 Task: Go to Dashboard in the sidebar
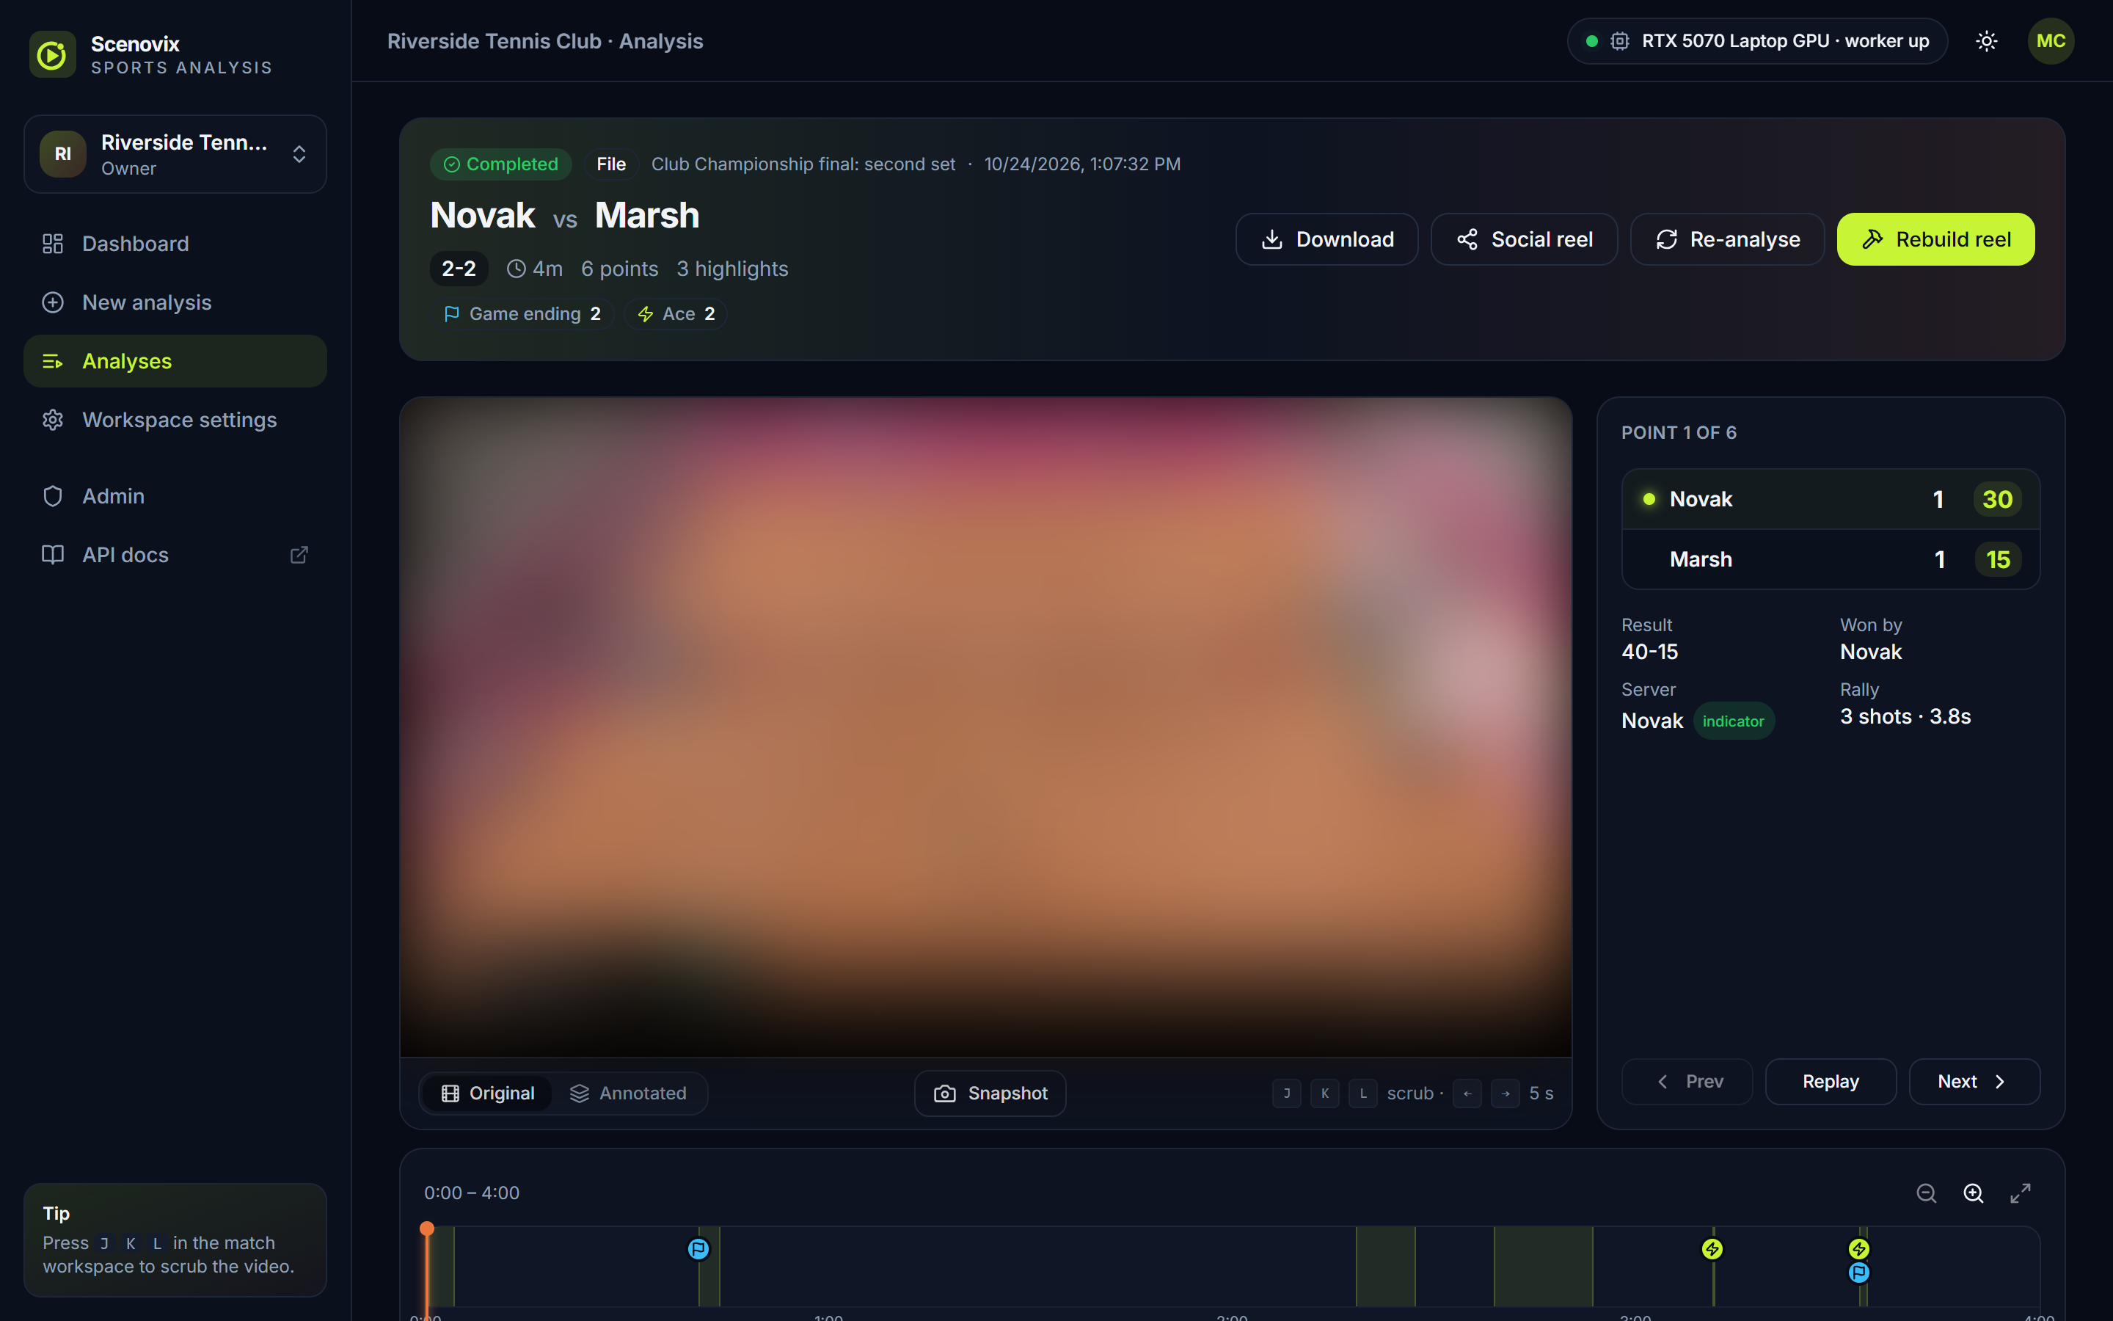tap(175, 244)
